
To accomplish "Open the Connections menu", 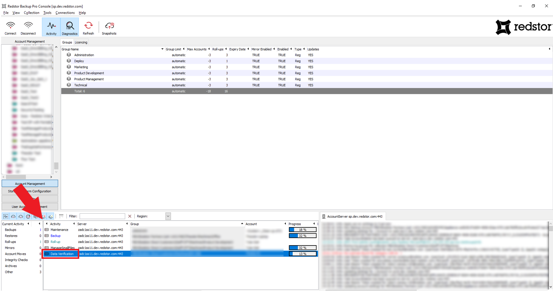I will [65, 13].
